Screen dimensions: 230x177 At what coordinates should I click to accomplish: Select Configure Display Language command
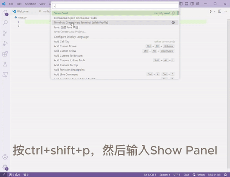click(115, 37)
